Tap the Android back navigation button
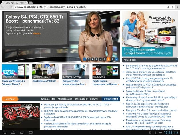Viewport: 180px width, 135px height. (x=4, y=133)
